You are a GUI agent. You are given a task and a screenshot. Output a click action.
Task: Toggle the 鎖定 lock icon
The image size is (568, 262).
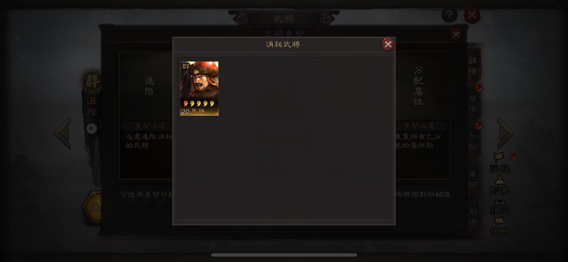[x=500, y=207]
